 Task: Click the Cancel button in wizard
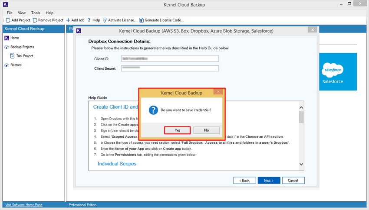click(293, 181)
